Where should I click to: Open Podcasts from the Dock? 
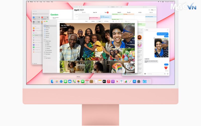(x=113, y=81)
